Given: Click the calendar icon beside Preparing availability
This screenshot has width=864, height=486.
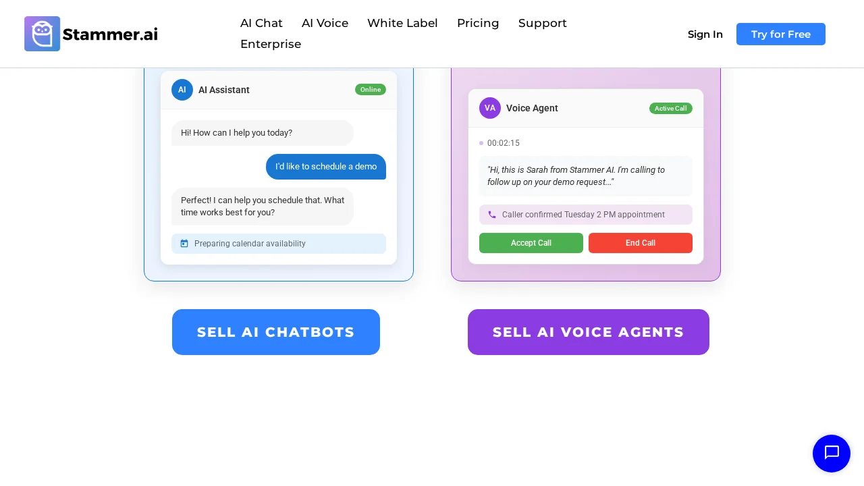Looking at the screenshot, I should tap(184, 244).
